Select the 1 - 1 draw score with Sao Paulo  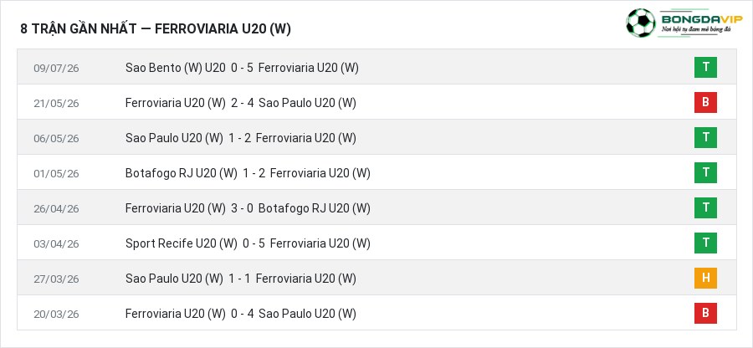239,279
